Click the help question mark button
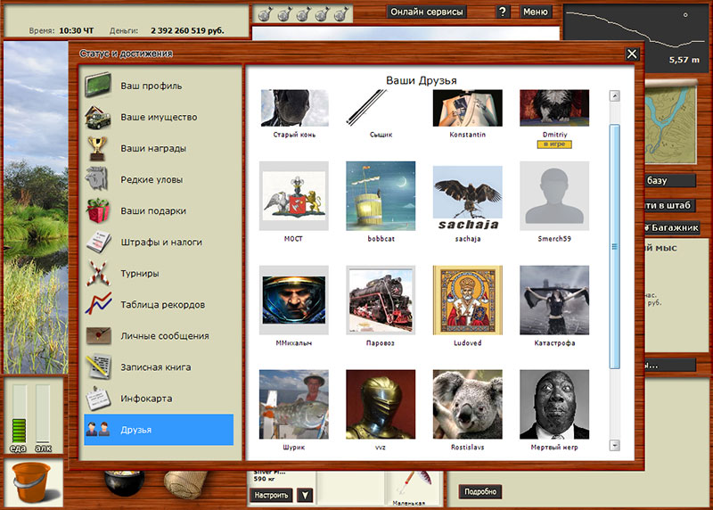Screen dimensions: 713x510 coord(502,12)
